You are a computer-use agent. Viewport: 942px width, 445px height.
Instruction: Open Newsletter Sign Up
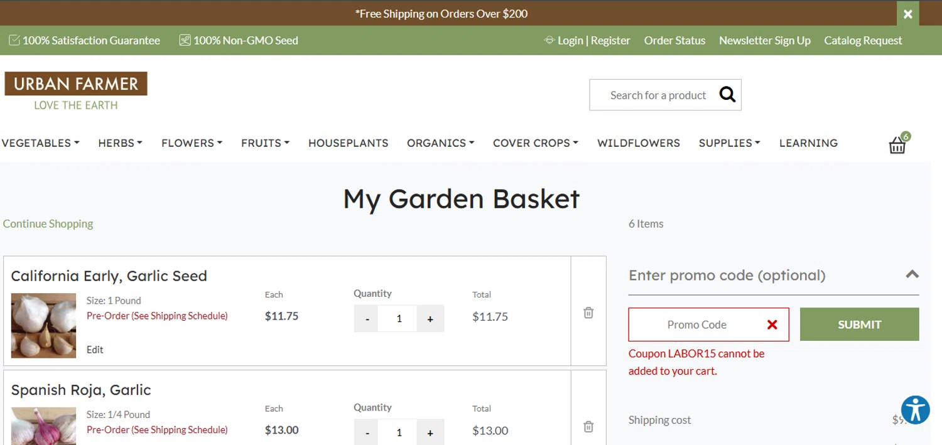764,40
